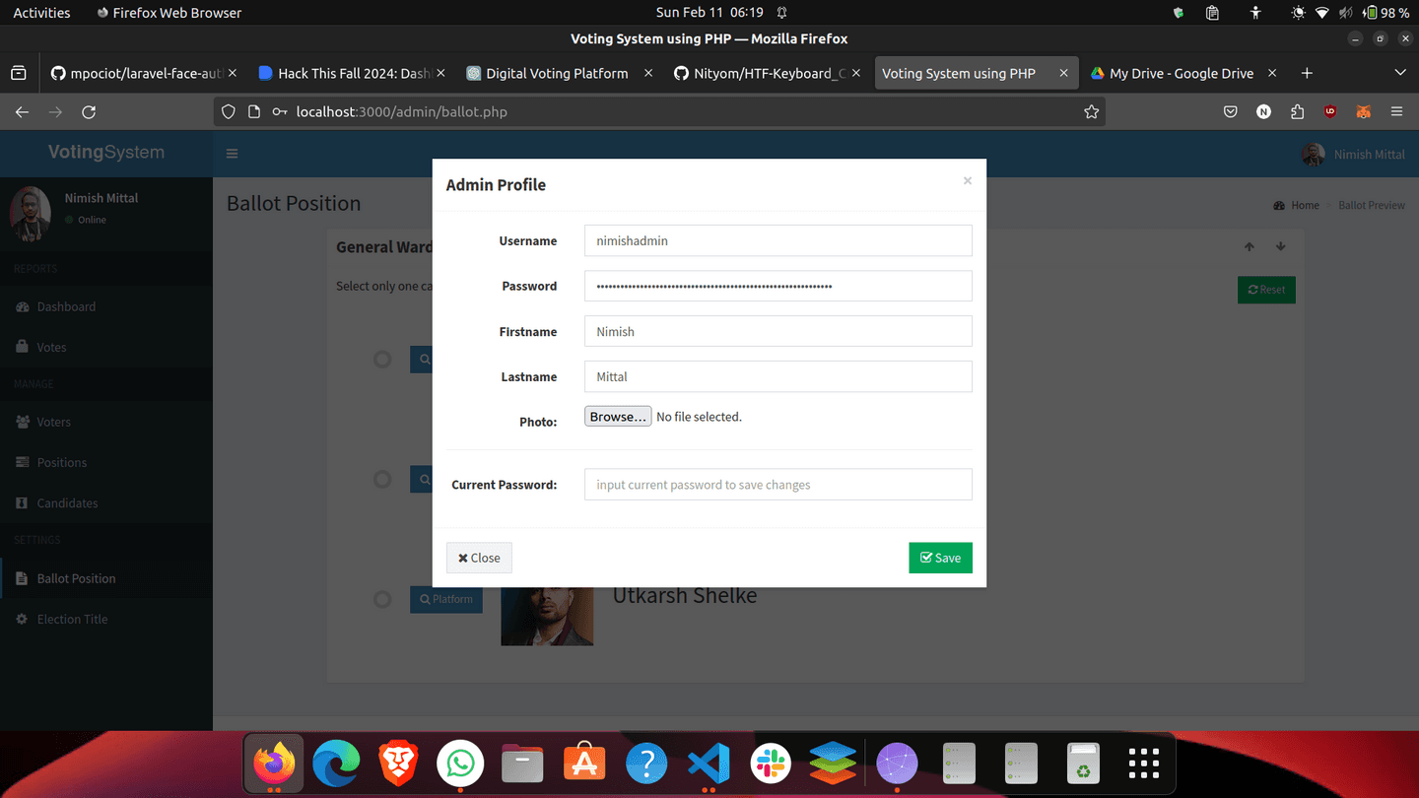
Task: Select the first candidate radio button
Action: click(382, 360)
